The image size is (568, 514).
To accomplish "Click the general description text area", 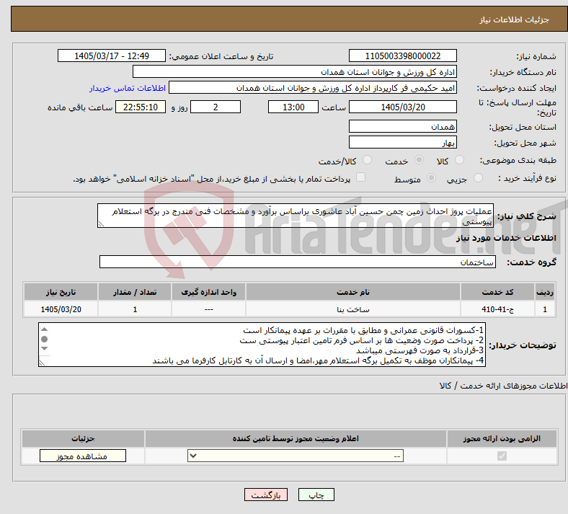I will point(296,216).
